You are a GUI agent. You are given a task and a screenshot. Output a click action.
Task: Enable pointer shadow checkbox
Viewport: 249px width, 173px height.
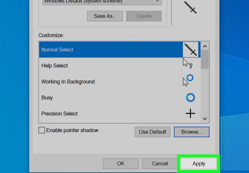click(42, 130)
